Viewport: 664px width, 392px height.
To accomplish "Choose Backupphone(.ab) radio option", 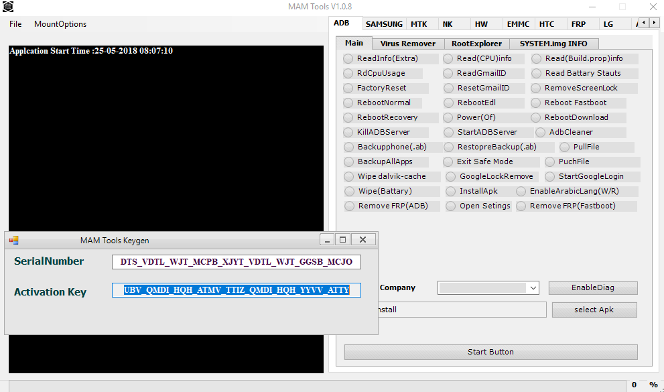I will tap(349, 147).
